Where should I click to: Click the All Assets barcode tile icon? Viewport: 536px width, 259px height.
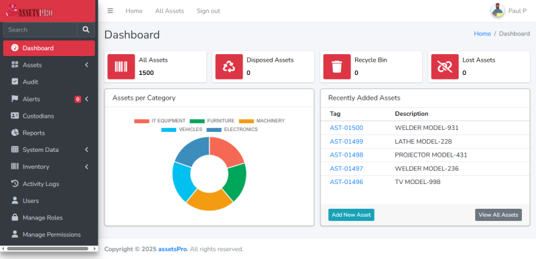121,66
